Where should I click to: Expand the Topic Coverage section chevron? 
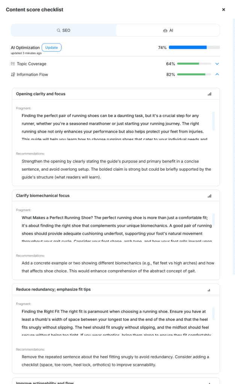click(x=217, y=64)
